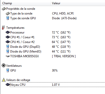Click the fan icon next to Ventilateurs

tap(3, 65)
